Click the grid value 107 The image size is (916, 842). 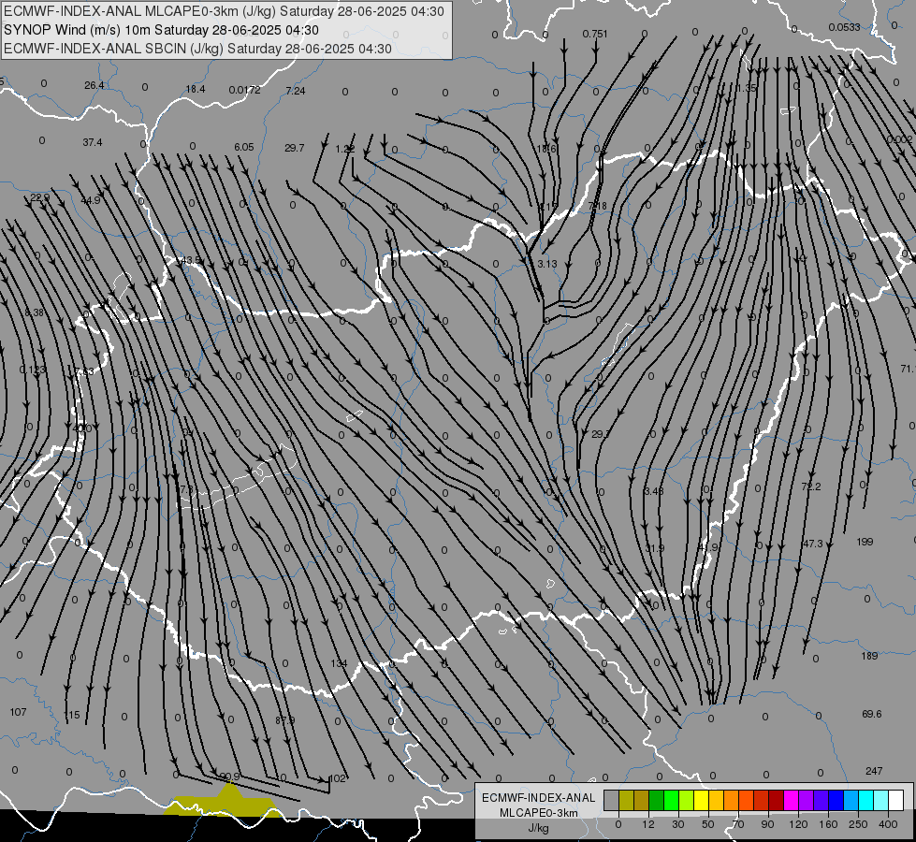(x=18, y=712)
